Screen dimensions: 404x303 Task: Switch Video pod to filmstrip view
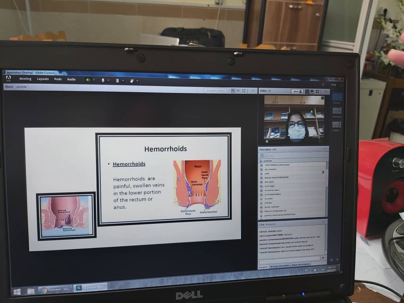tap(312, 91)
